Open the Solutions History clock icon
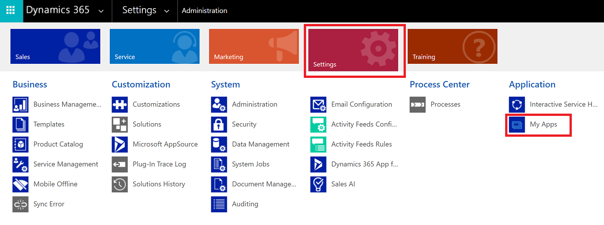Image resolution: width=604 pixels, height=225 pixels. click(120, 184)
